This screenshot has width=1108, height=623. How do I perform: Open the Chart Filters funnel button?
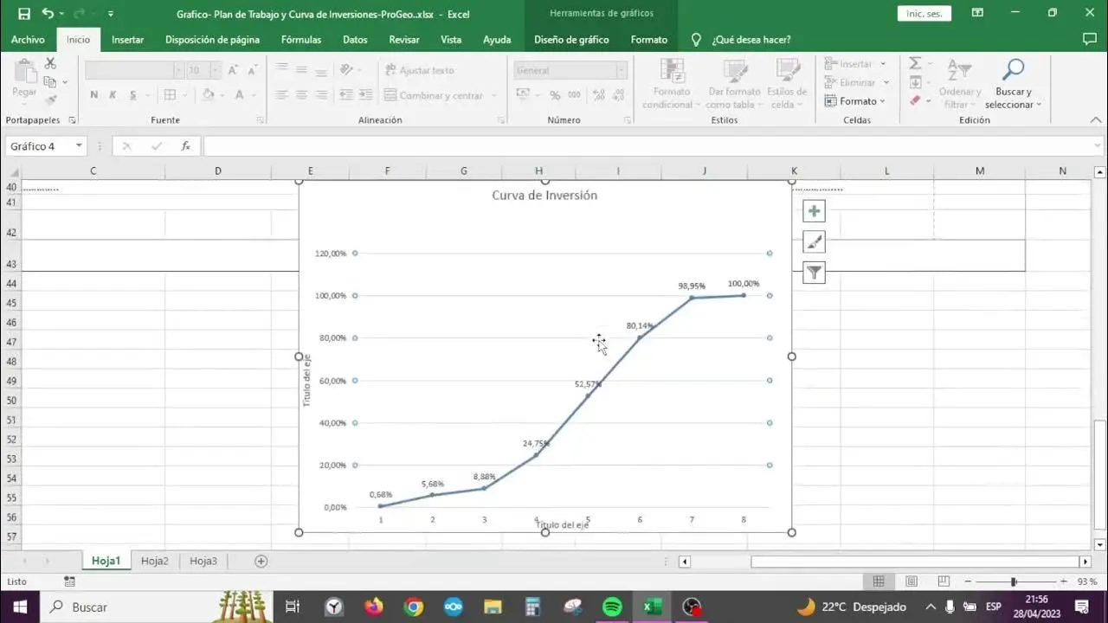pyautogui.click(x=814, y=273)
